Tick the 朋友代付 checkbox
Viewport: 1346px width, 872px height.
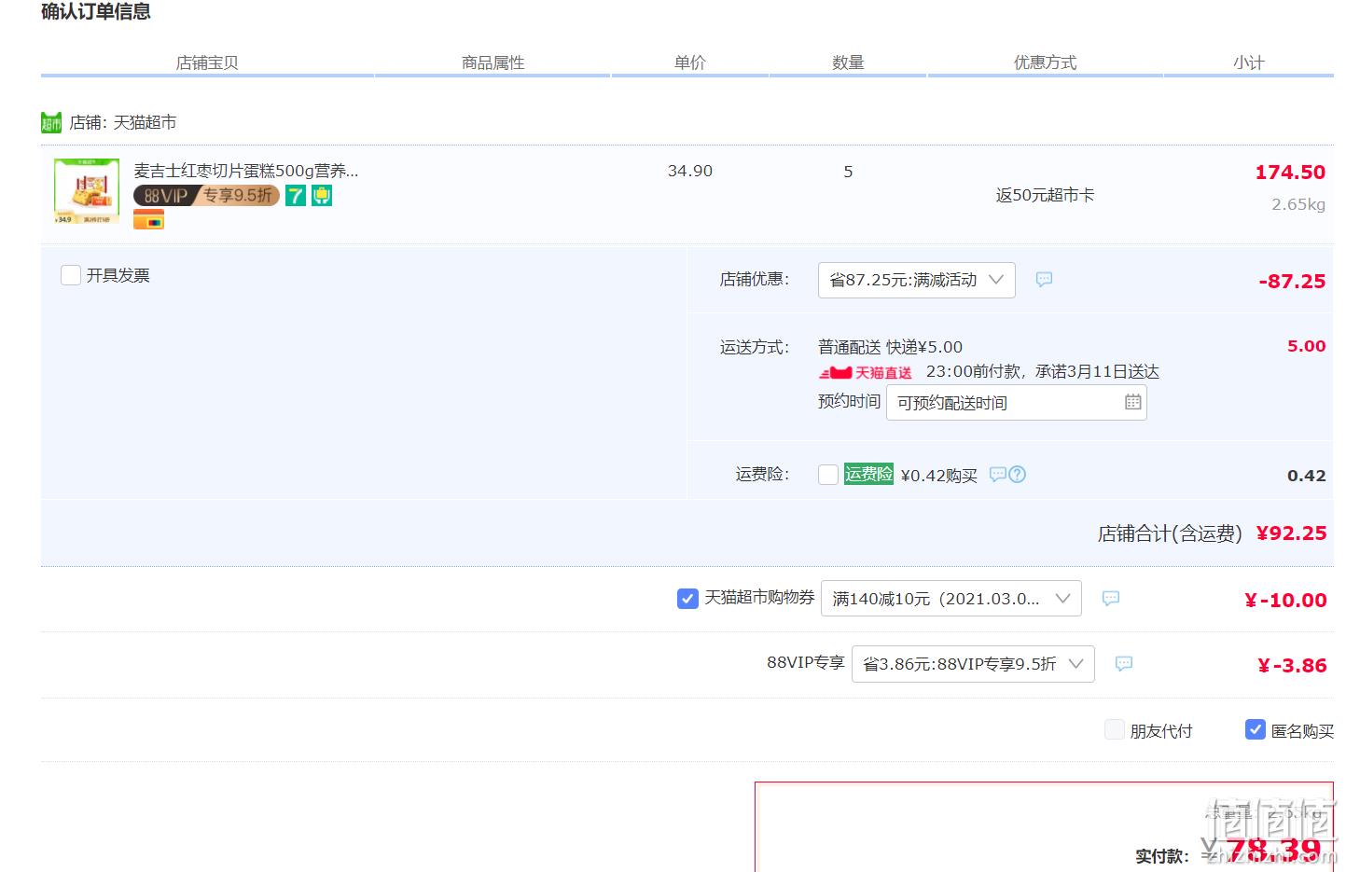pyautogui.click(x=1115, y=730)
